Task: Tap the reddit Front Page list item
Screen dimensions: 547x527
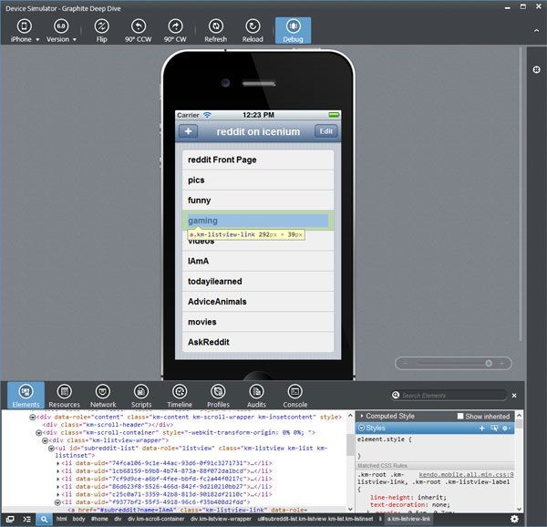Action: click(x=258, y=160)
